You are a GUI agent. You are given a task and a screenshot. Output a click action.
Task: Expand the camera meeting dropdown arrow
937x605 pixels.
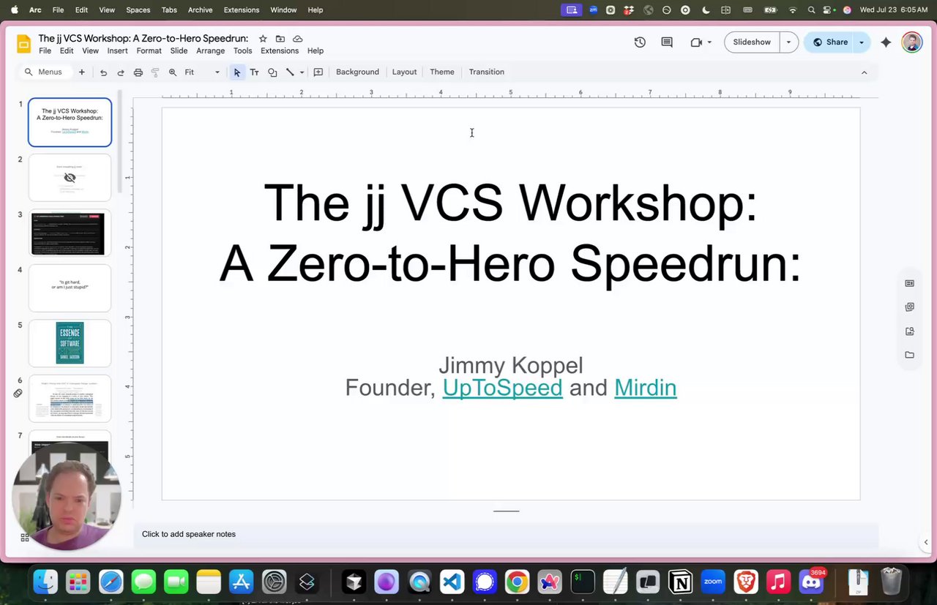709,42
